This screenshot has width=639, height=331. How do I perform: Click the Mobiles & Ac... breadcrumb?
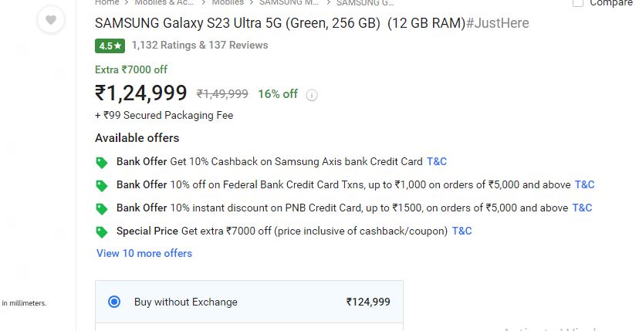coord(164,2)
